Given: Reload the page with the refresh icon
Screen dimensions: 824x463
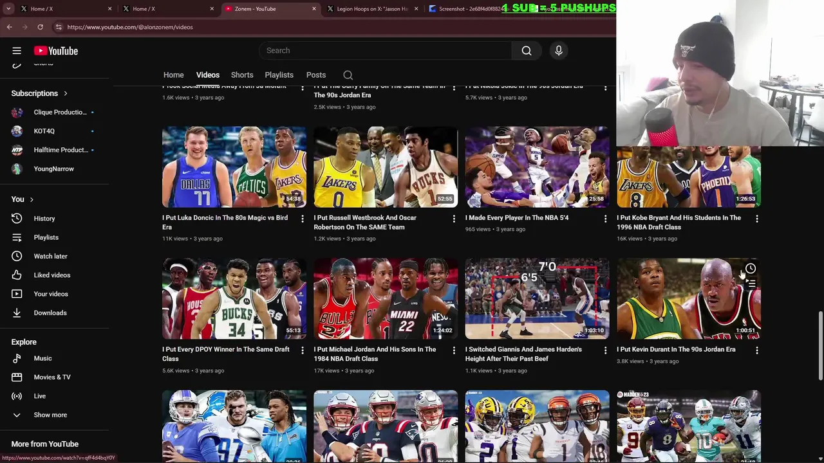Looking at the screenshot, I should point(40,27).
